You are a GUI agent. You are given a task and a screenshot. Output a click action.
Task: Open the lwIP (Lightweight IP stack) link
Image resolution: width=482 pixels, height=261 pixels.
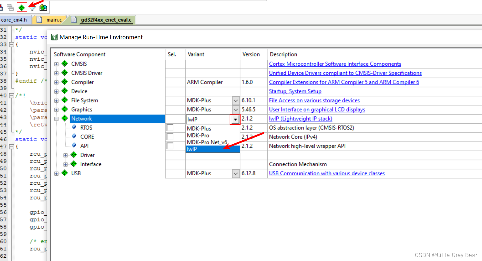(x=301, y=118)
